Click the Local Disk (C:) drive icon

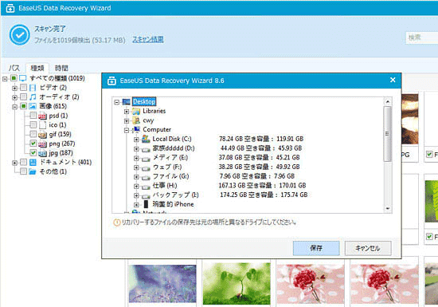point(146,139)
